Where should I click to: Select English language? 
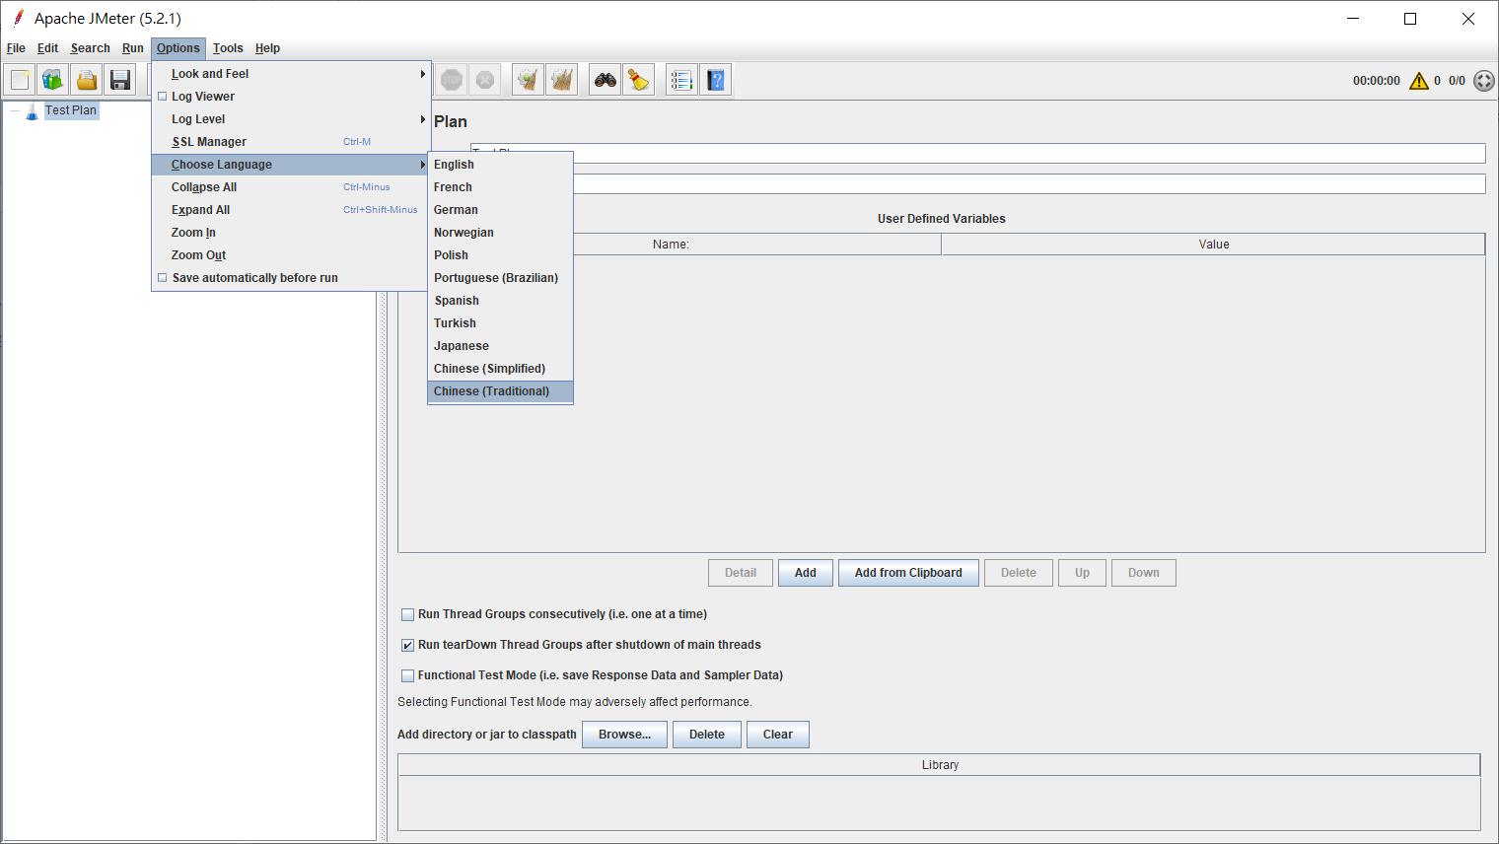[x=500, y=165]
